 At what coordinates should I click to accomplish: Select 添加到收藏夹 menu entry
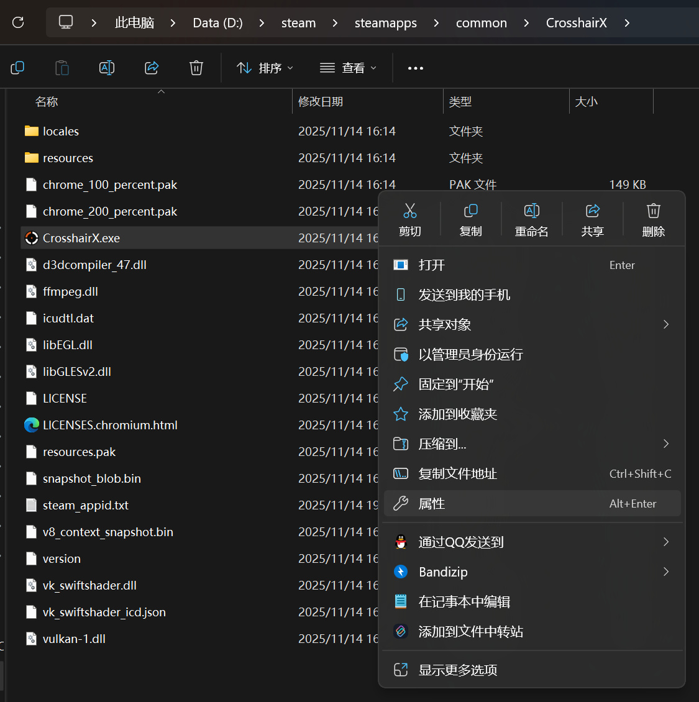click(x=532, y=414)
